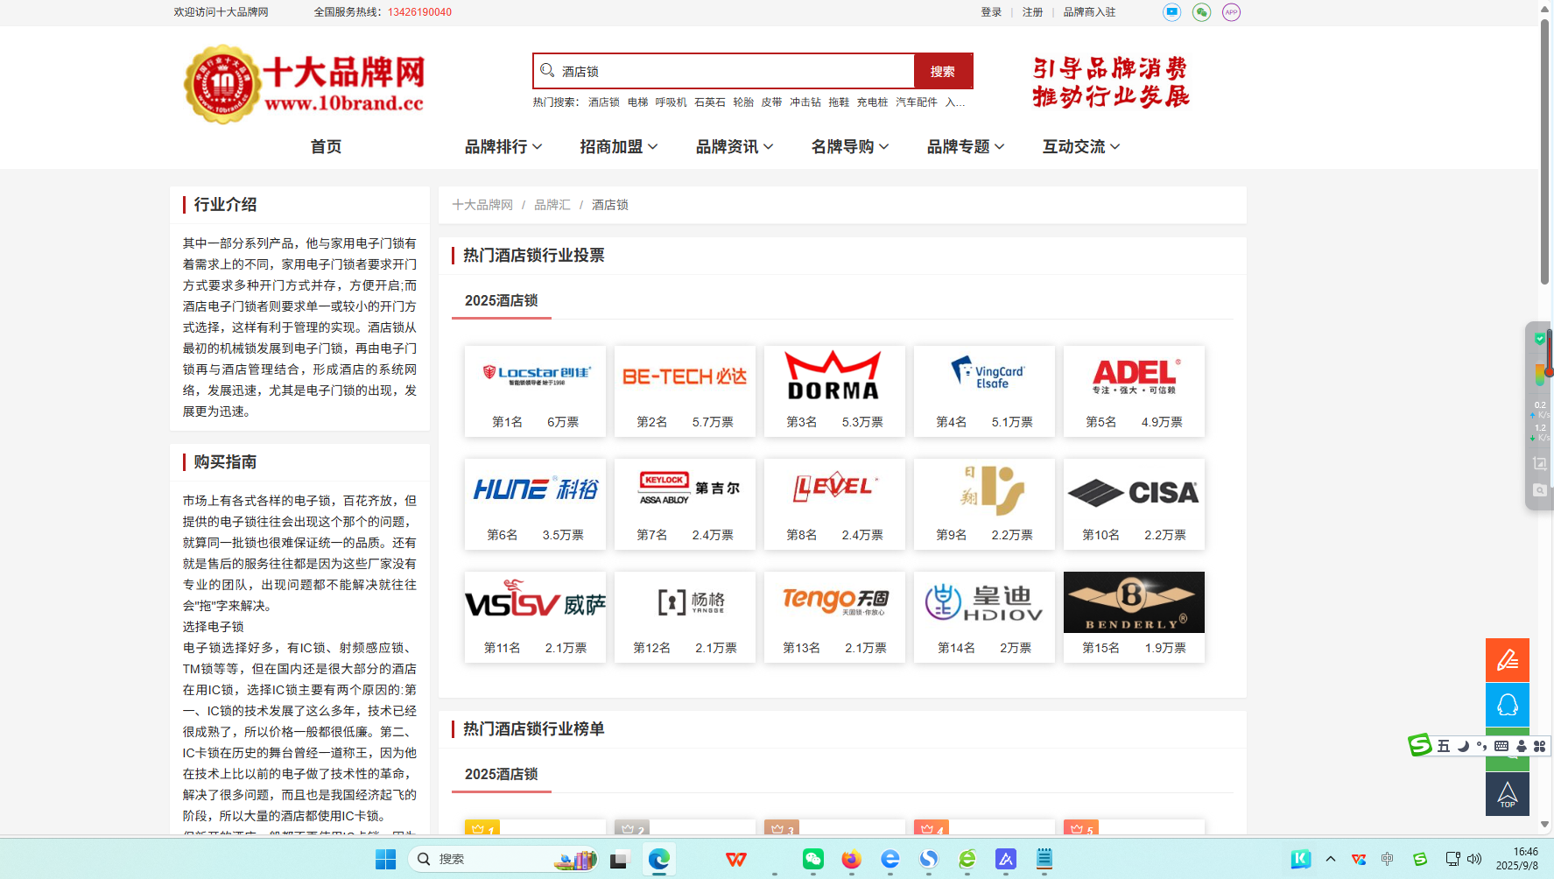1554x879 pixels.
Task: Open Firefox from the taskbar
Action: click(851, 860)
